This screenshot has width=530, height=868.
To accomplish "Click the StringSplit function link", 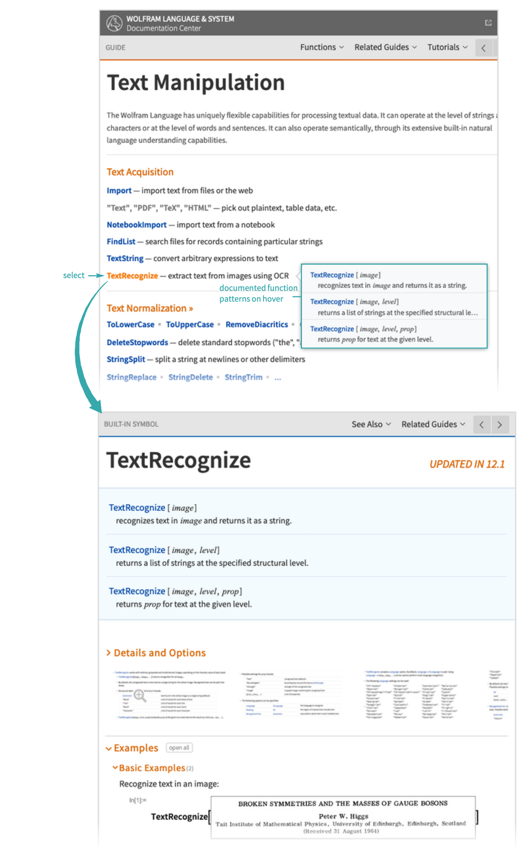I will (x=126, y=359).
